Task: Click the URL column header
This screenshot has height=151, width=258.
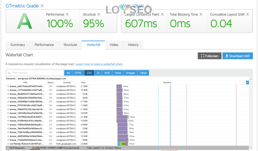Action: point(25,83)
